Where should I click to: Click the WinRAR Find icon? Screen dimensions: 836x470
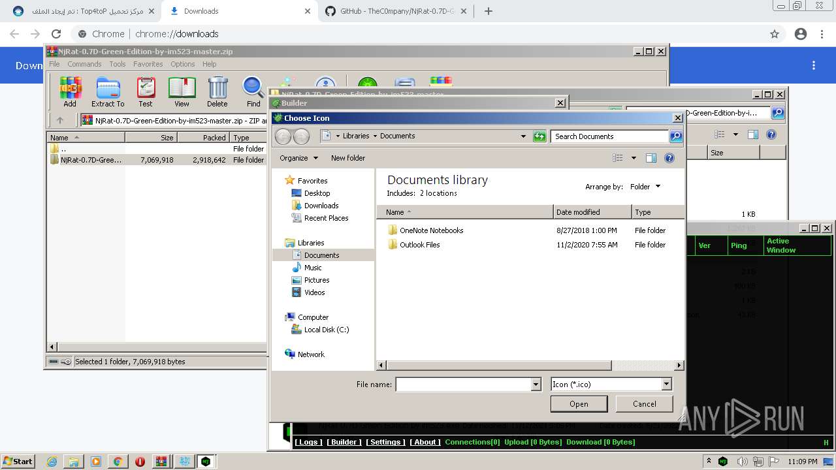[x=253, y=92]
